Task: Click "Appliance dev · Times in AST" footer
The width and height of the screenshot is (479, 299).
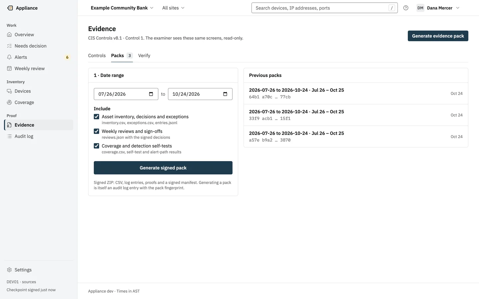Action: (x=114, y=291)
